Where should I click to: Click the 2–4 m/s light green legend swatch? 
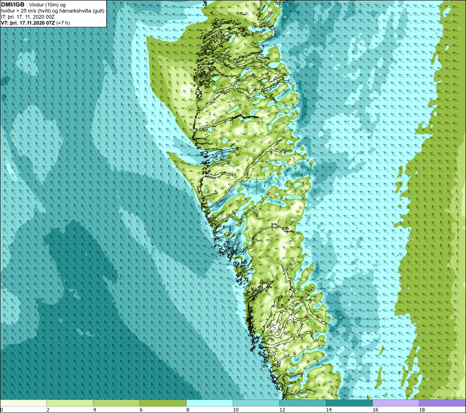70,403
